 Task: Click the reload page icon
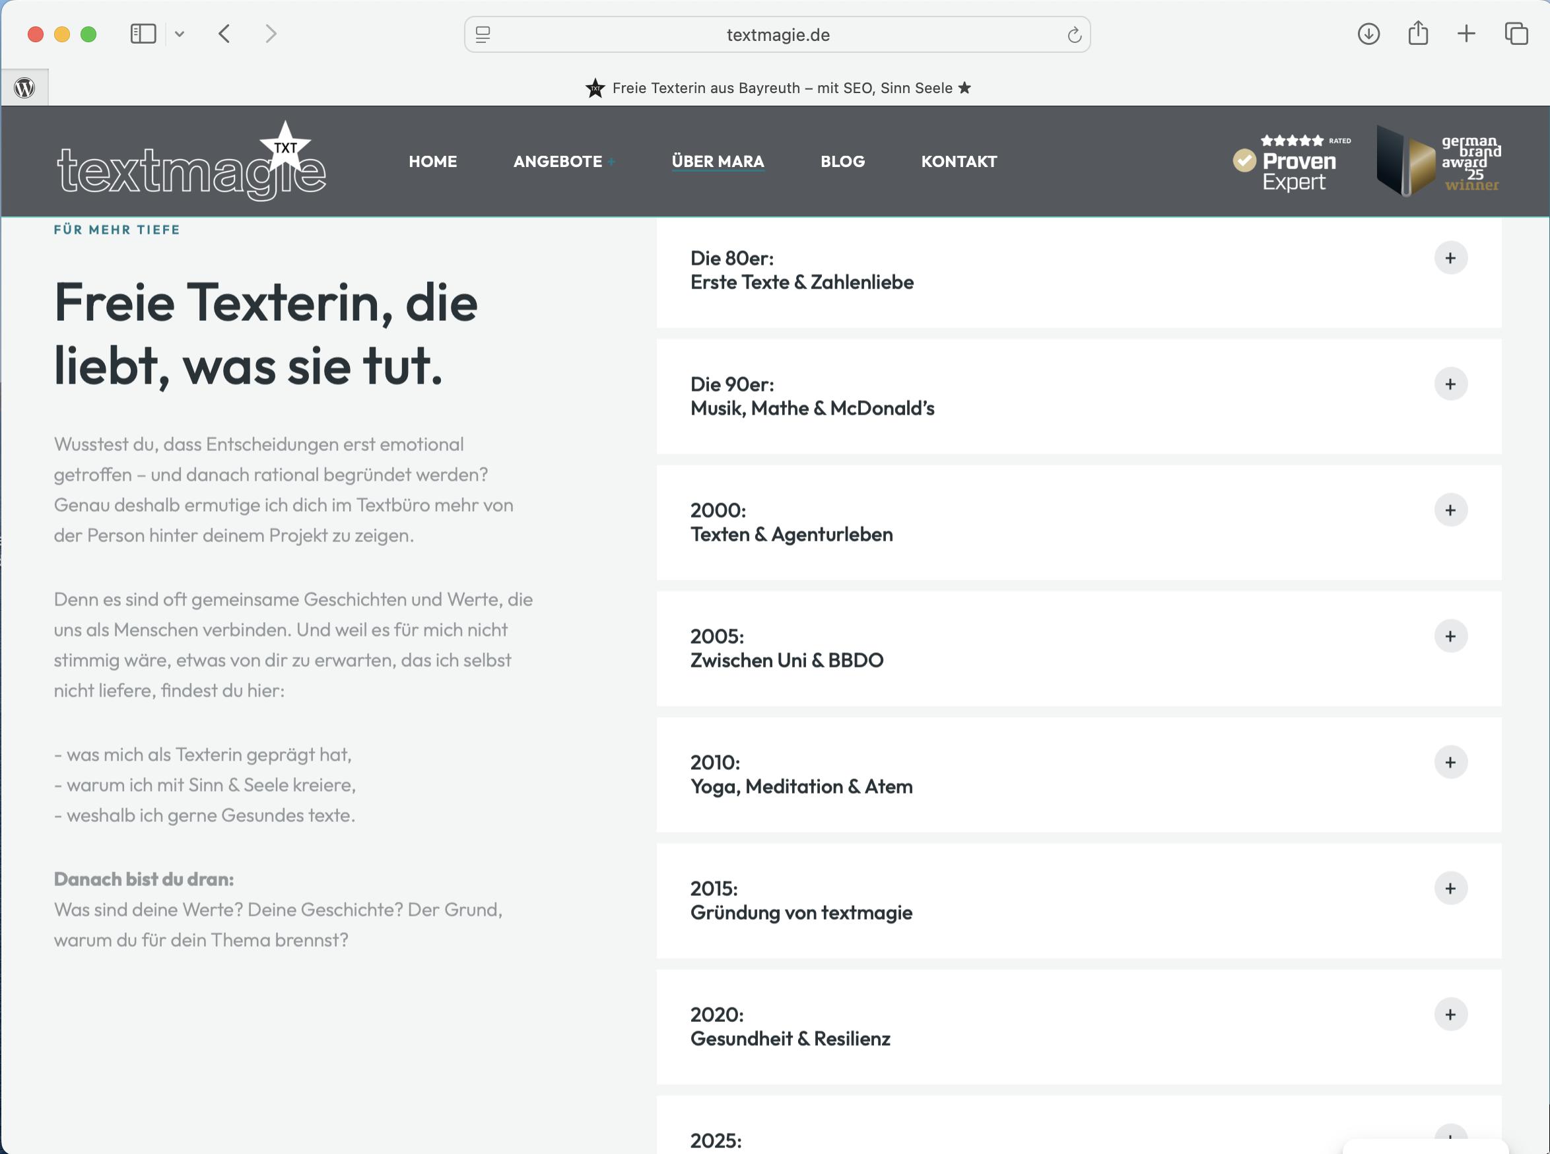click(x=1073, y=35)
